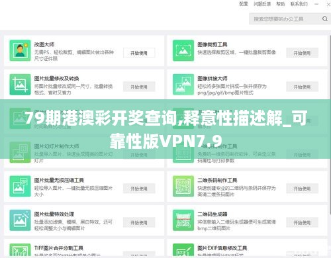Click the 图片批量无损压缩工具 ZIP icon

(x=20, y=186)
